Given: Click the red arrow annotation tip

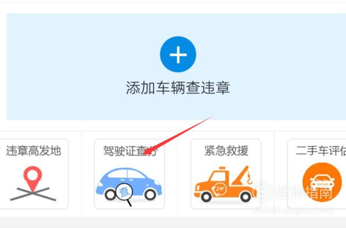Looking at the screenshot, I should [x=145, y=153].
